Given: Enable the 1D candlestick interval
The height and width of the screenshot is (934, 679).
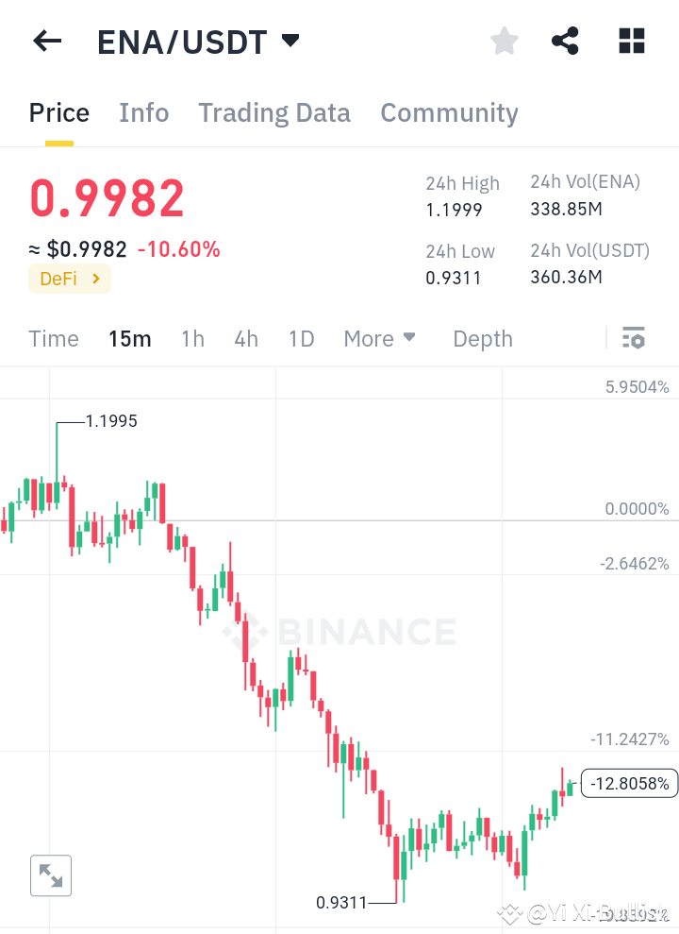Looking at the screenshot, I should point(301,338).
